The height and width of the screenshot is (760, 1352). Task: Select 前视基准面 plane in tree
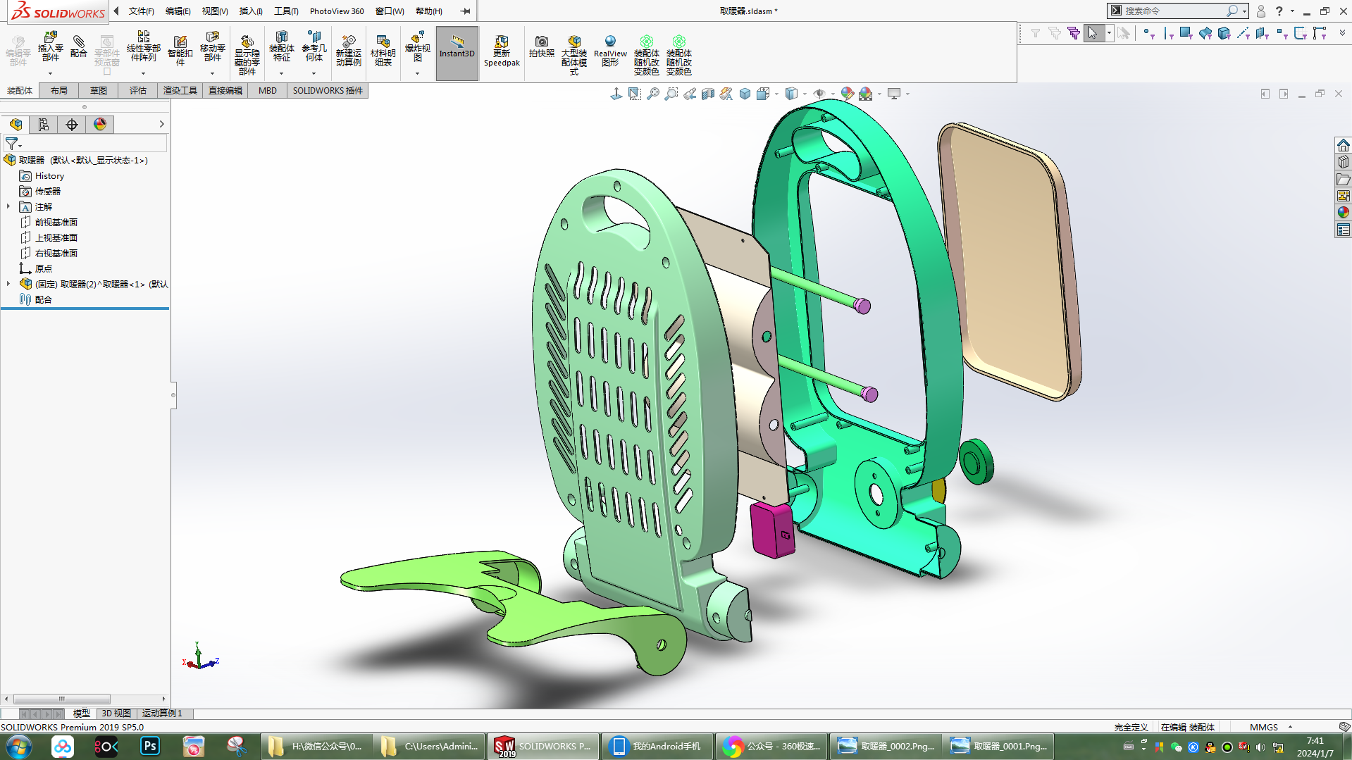click(x=56, y=222)
